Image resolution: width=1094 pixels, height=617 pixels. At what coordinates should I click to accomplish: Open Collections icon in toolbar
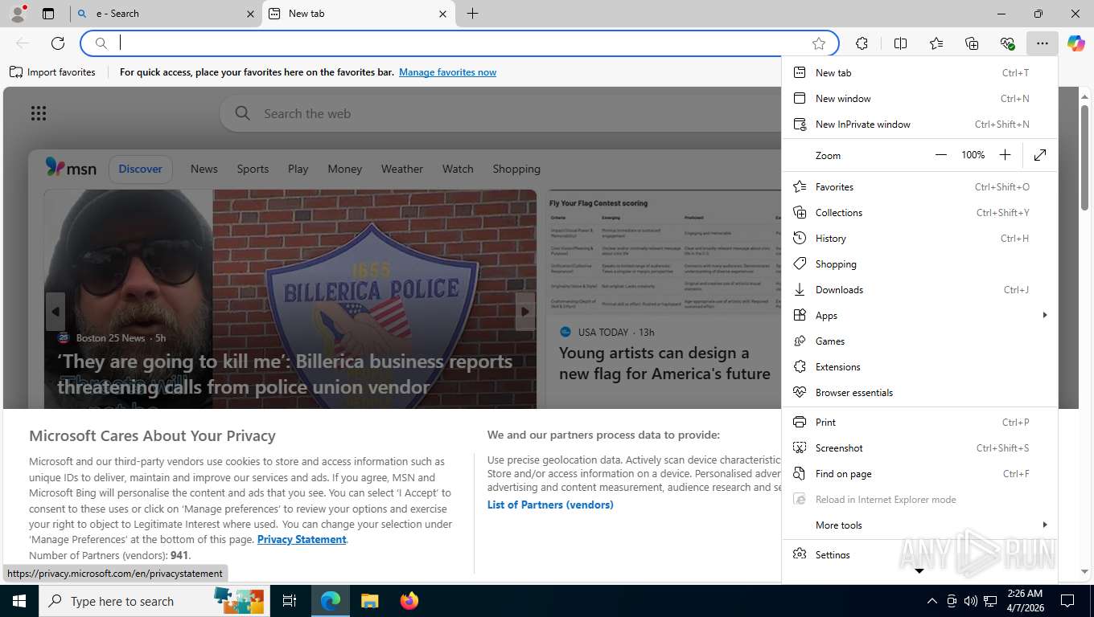(972, 43)
